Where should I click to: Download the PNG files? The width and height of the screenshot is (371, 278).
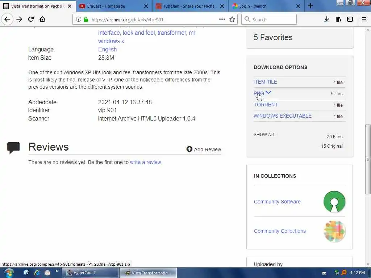point(259,93)
